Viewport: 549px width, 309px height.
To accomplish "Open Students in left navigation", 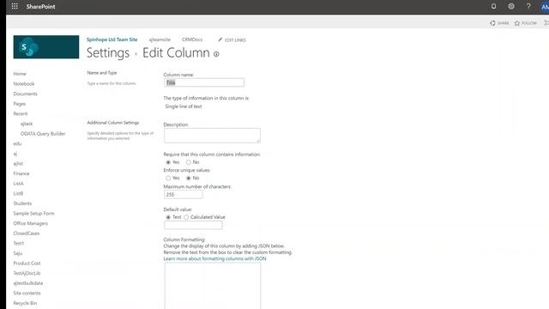I will click(22, 203).
